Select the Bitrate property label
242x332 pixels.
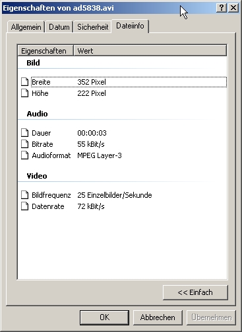(42, 144)
